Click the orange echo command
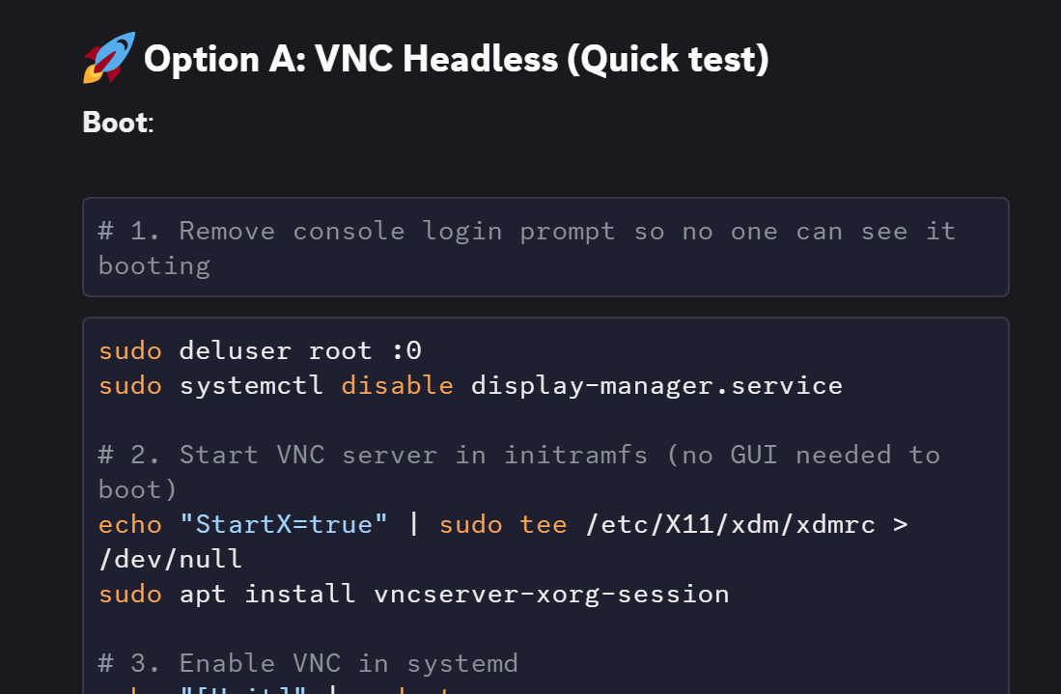1061x694 pixels. click(130, 525)
